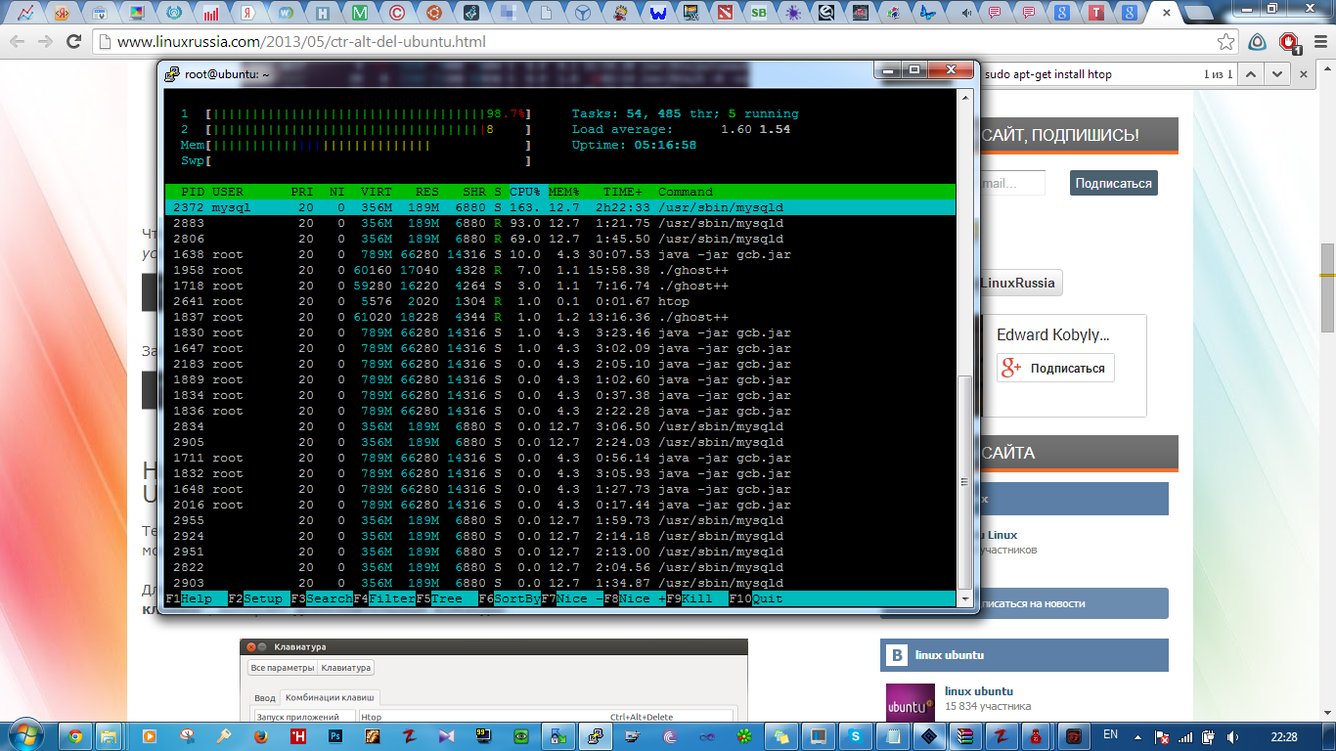1336x751 pixels.
Task: Open Windows Explorer from the taskbar
Action: click(109, 736)
